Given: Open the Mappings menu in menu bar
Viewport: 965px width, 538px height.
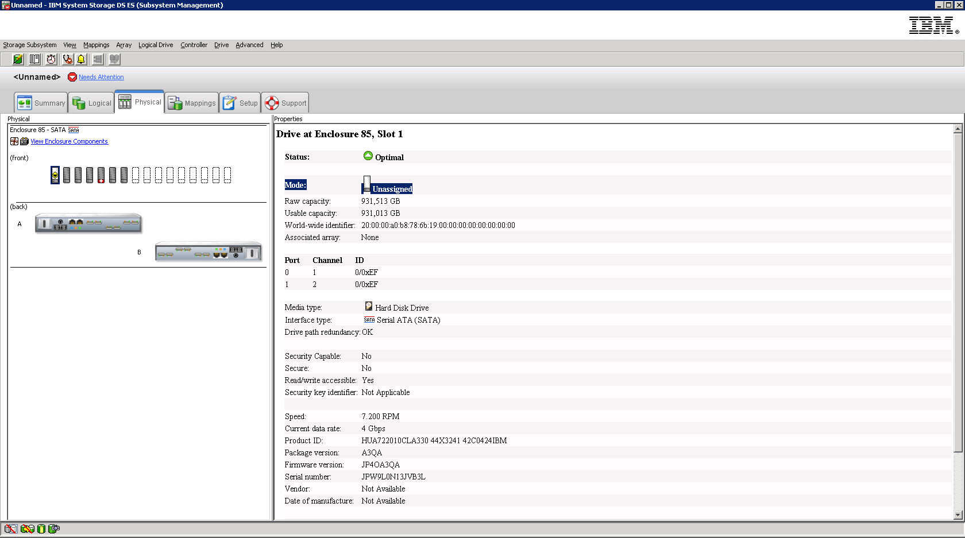Looking at the screenshot, I should click(96, 45).
